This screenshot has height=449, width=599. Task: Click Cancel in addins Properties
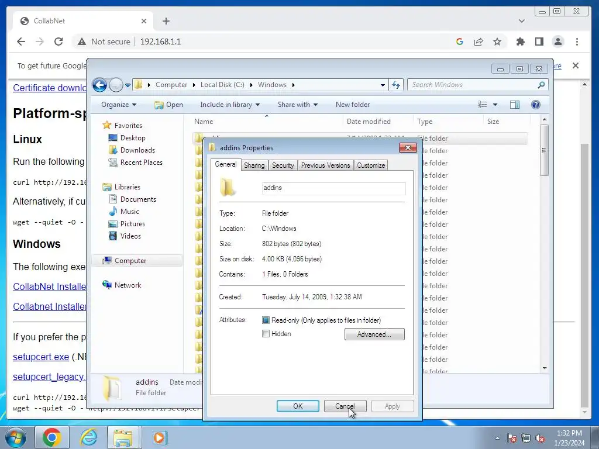coord(345,406)
